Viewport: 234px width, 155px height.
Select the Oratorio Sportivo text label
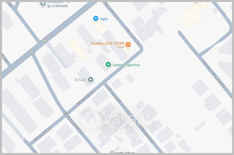click(126, 65)
